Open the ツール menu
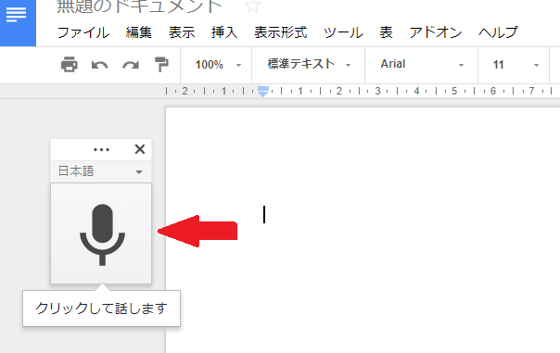This screenshot has width=560, height=353. pos(343,32)
